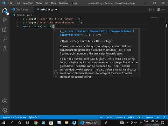Open the Help menu
Screen dimensions: 168x126
[x=74, y=3]
